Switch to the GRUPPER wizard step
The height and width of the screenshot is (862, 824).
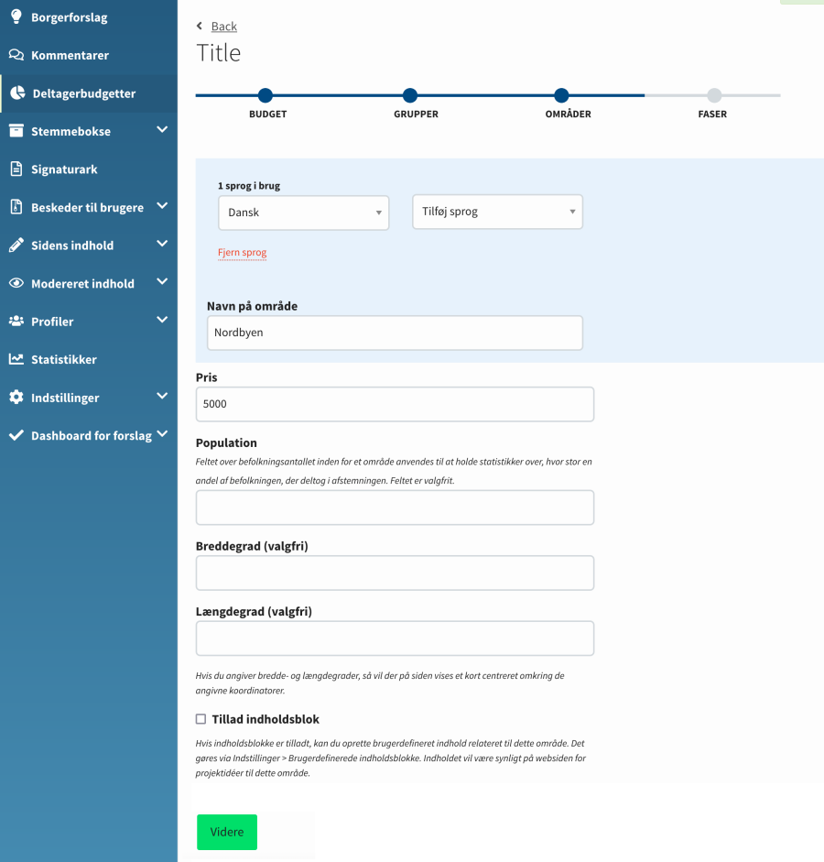tap(409, 95)
